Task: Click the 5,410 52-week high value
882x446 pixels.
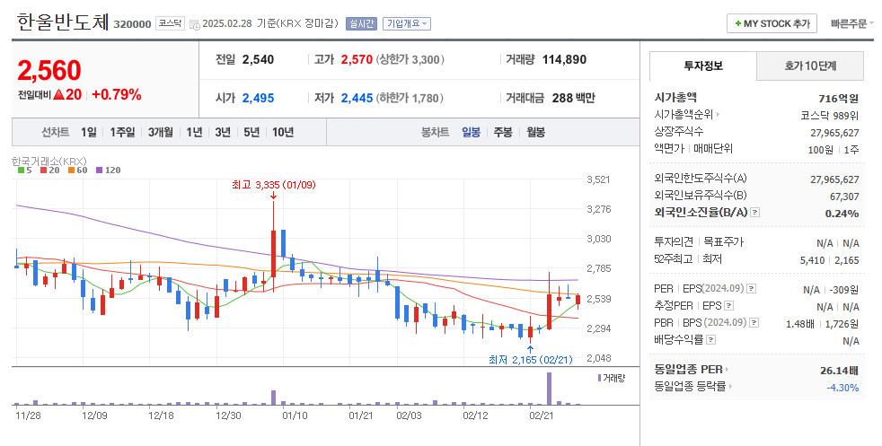Action: (812, 260)
